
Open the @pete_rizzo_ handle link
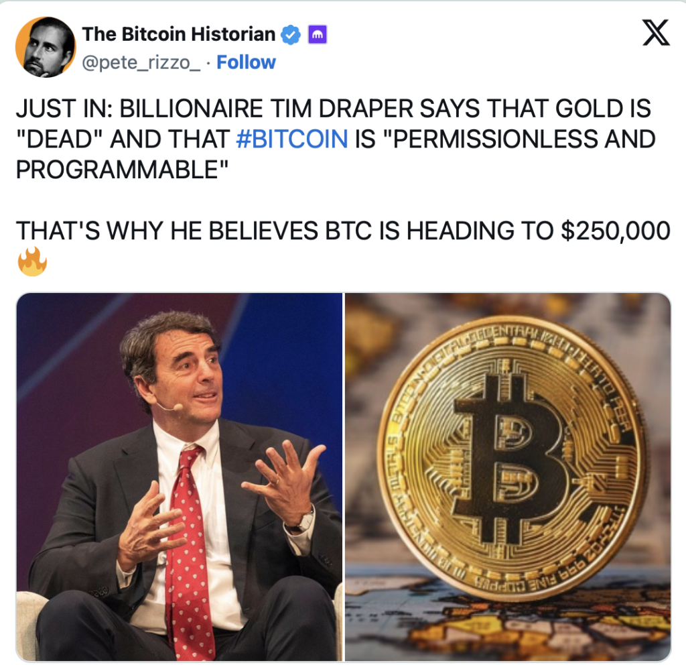pyautogui.click(x=141, y=62)
